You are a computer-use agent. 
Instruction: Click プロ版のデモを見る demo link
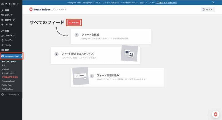(10, 77)
